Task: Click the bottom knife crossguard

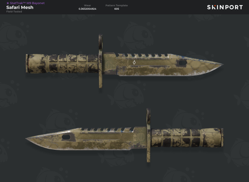Action: [x=148, y=135]
